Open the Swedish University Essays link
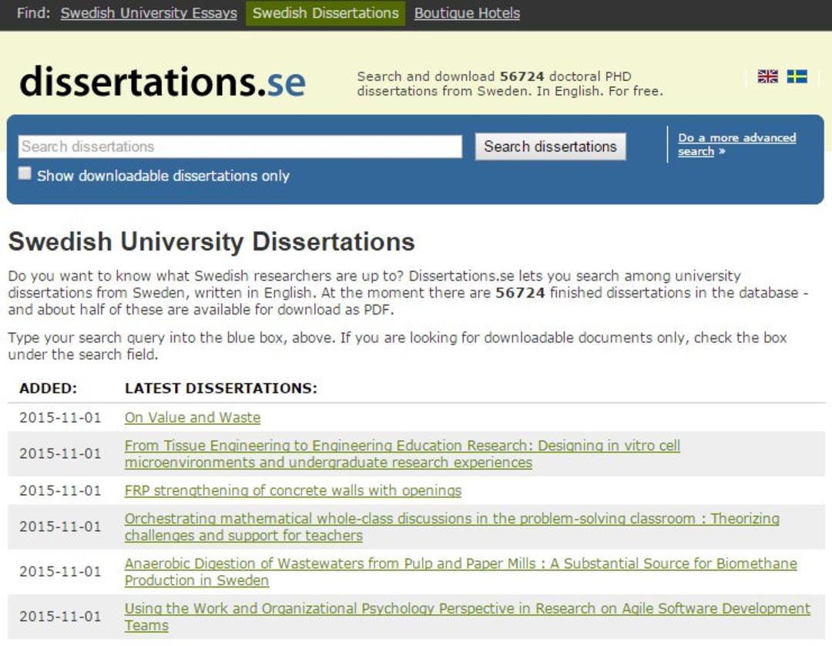This screenshot has width=832, height=646. coord(149,13)
